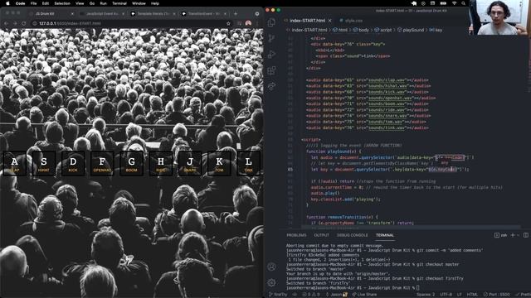The height and width of the screenshot is (298, 531).
Task: Open the Accounts icon in activity bar
Action: pos(271,267)
